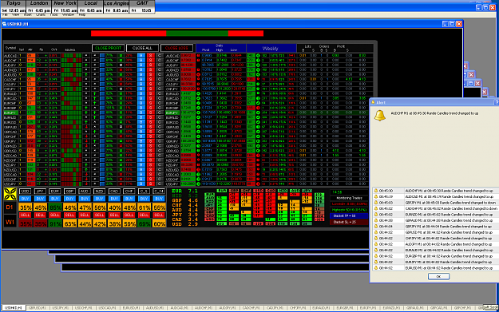Select the 08:45:03 GBPJPY alert row
The image size is (499, 312).
tap(435, 203)
